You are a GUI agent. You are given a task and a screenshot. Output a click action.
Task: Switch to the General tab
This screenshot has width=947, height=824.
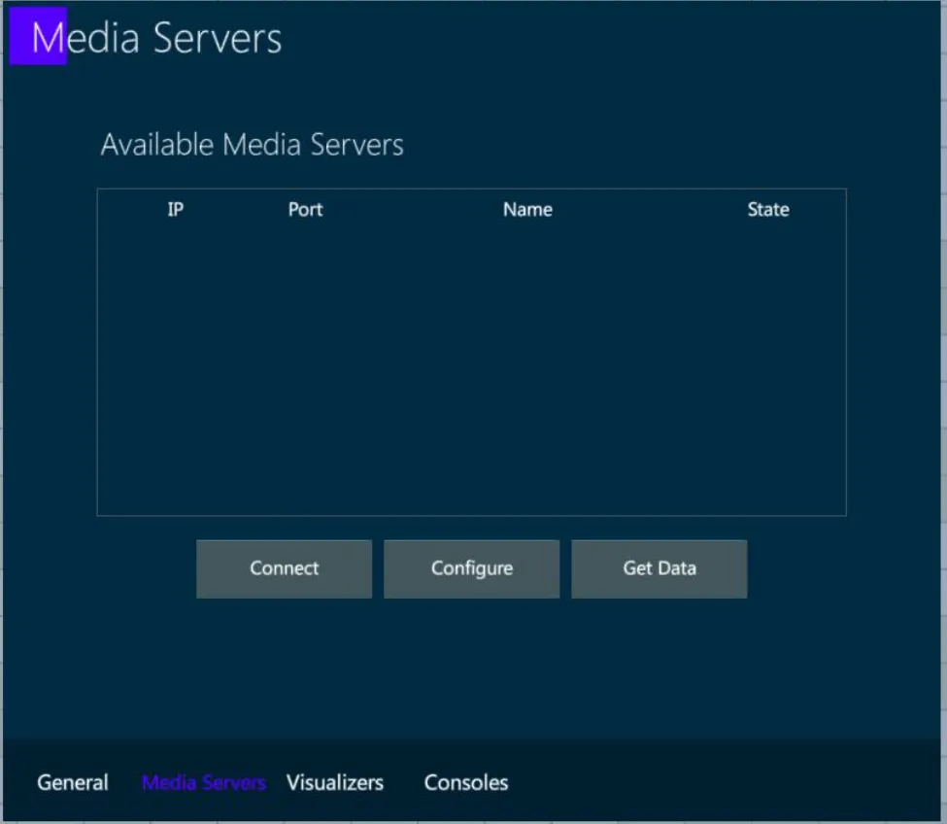tap(73, 782)
